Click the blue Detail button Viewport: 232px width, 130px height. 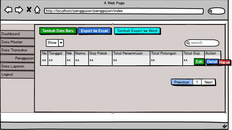[x=212, y=62]
